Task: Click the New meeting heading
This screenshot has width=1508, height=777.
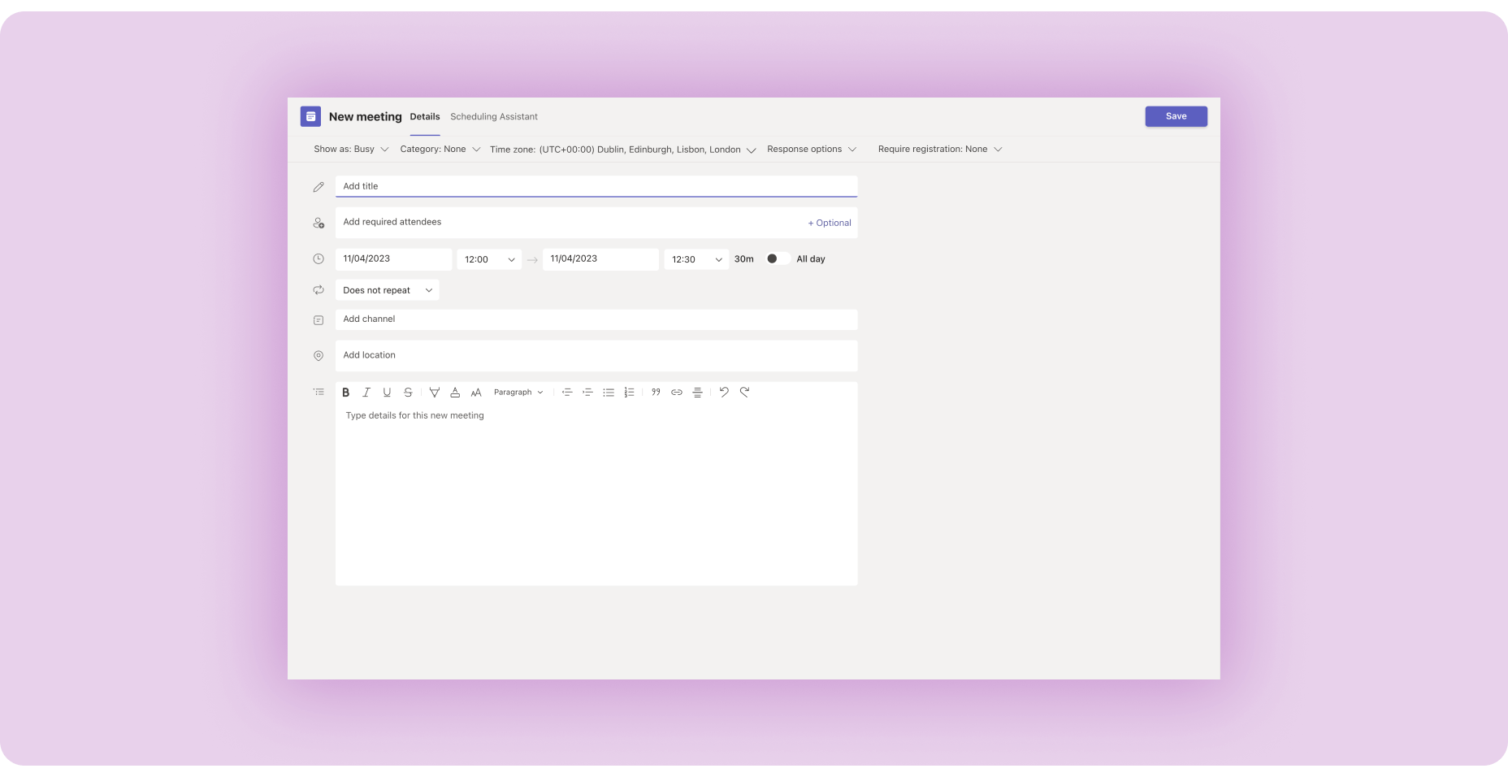Action: point(365,117)
